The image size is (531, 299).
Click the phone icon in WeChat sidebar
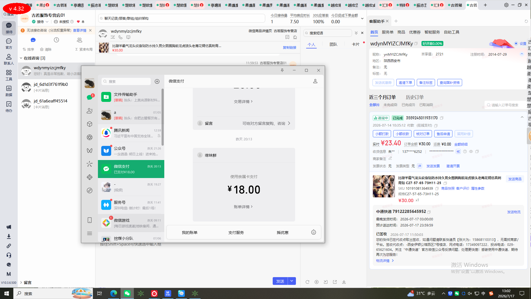pos(90,220)
